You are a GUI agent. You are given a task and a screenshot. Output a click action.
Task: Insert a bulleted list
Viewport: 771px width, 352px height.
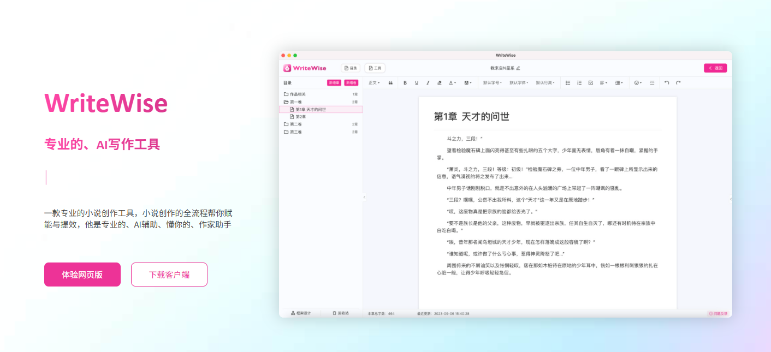pos(568,83)
